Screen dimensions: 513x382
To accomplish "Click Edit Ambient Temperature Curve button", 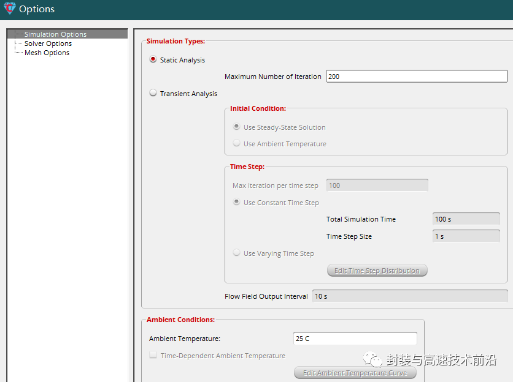I will point(355,373).
